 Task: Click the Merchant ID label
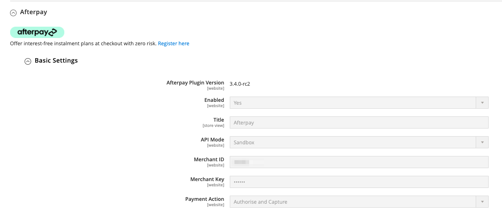tap(209, 159)
